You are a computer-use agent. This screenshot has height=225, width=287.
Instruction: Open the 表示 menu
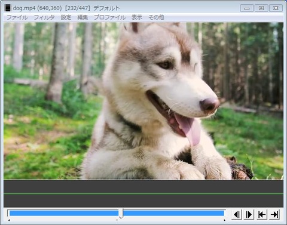(137, 17)
